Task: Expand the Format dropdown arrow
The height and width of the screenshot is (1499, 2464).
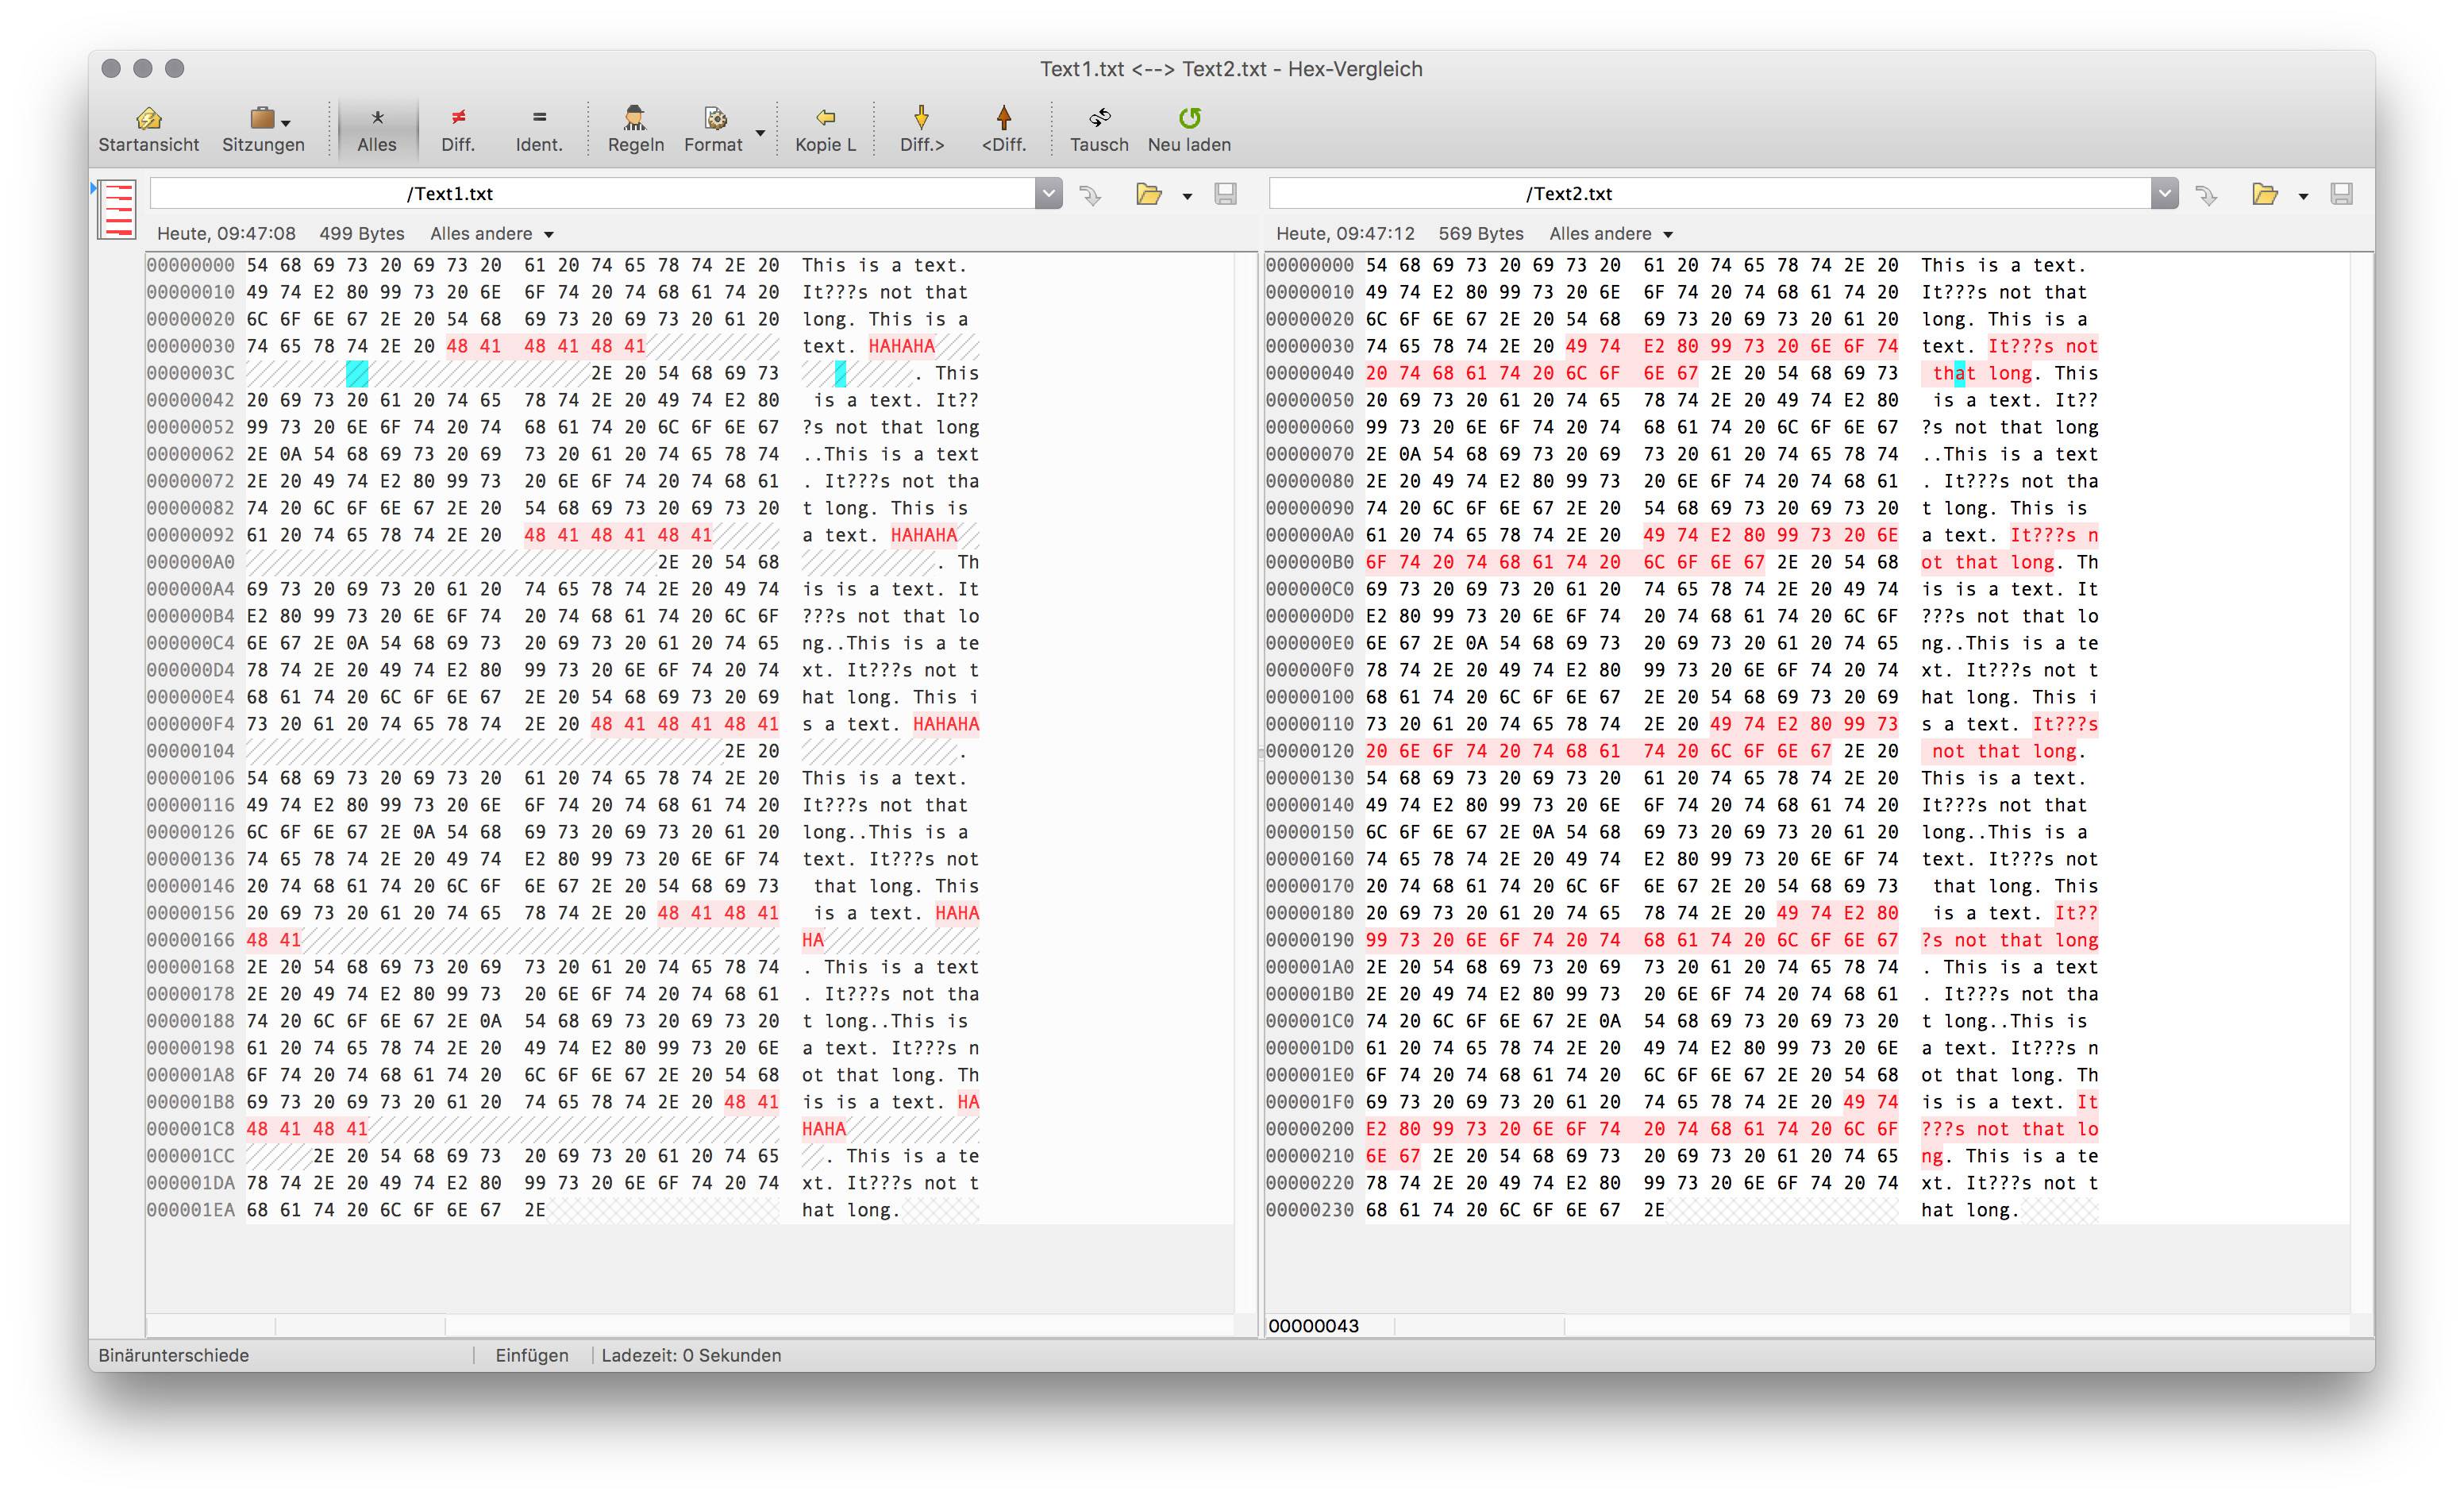Action: pyautogui.click(x=760, y=133)
